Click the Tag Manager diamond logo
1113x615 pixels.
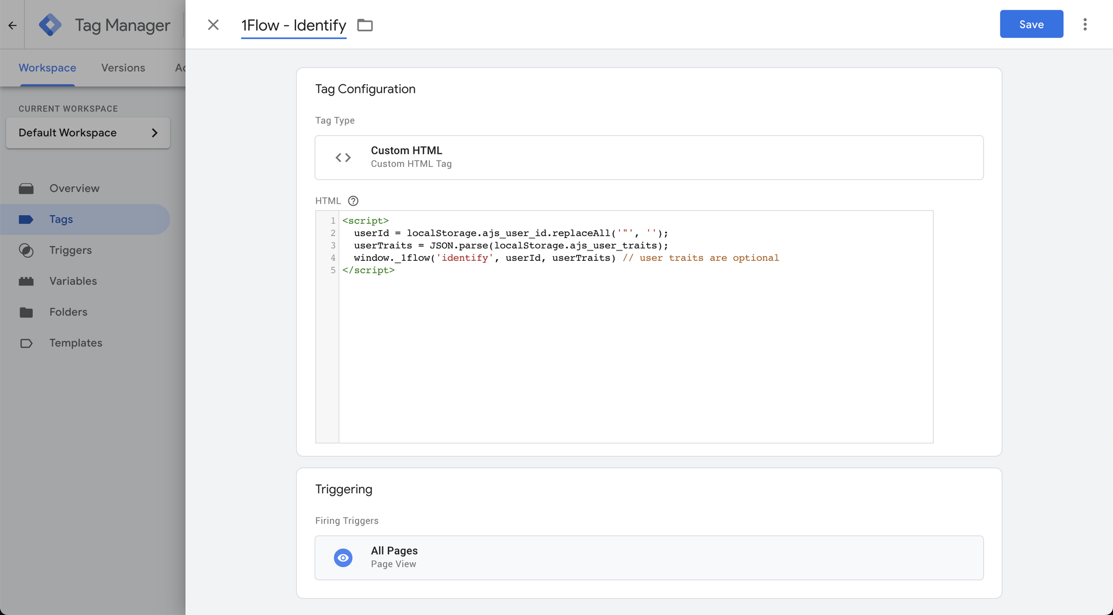pyautogui.click(x=50, y=25)
